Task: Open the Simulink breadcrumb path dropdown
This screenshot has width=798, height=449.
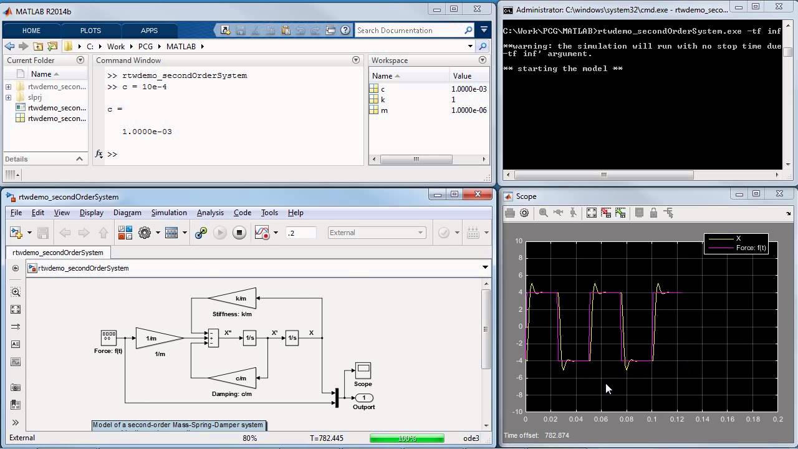Action: click(x=485, y=268)
